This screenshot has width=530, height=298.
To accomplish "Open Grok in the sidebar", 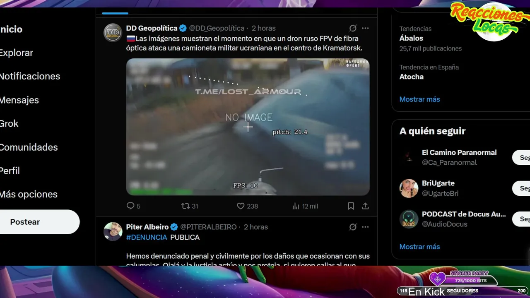I will 9,124.
